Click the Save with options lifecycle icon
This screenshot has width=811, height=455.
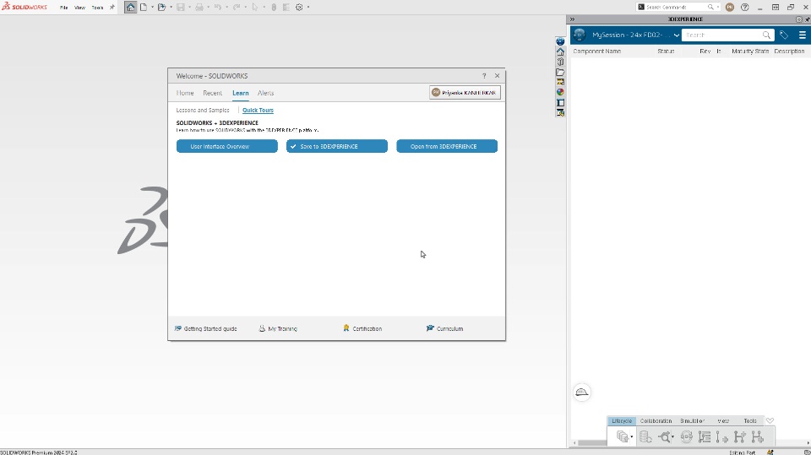623,437
